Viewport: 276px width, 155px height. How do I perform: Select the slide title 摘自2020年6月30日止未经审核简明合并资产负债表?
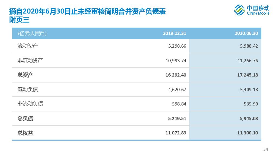pyautogui.click(x=87, y=11)
